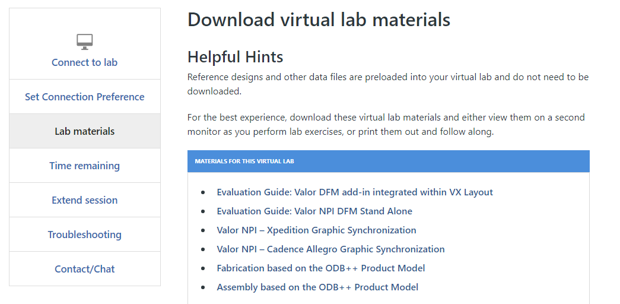Screen dimensions: 620x304
Task: Open Xpedition Graphic Synchronization document
Action: (316, 230)
